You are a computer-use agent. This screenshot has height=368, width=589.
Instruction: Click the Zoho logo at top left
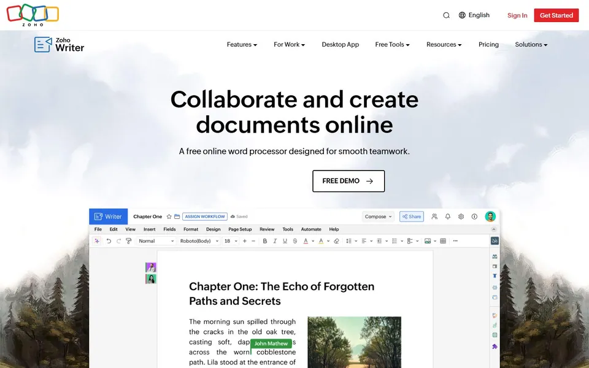click(33, 15)
